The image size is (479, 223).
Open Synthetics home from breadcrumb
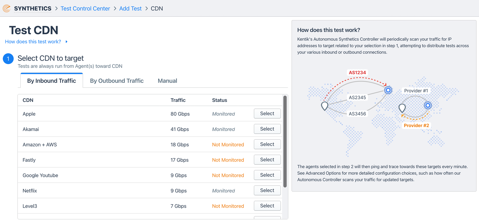pos(33,9)
